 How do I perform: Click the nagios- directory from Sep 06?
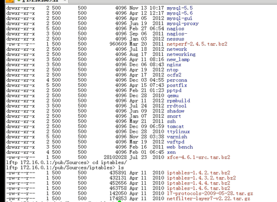pyautogui.click(x=177, y=34)
